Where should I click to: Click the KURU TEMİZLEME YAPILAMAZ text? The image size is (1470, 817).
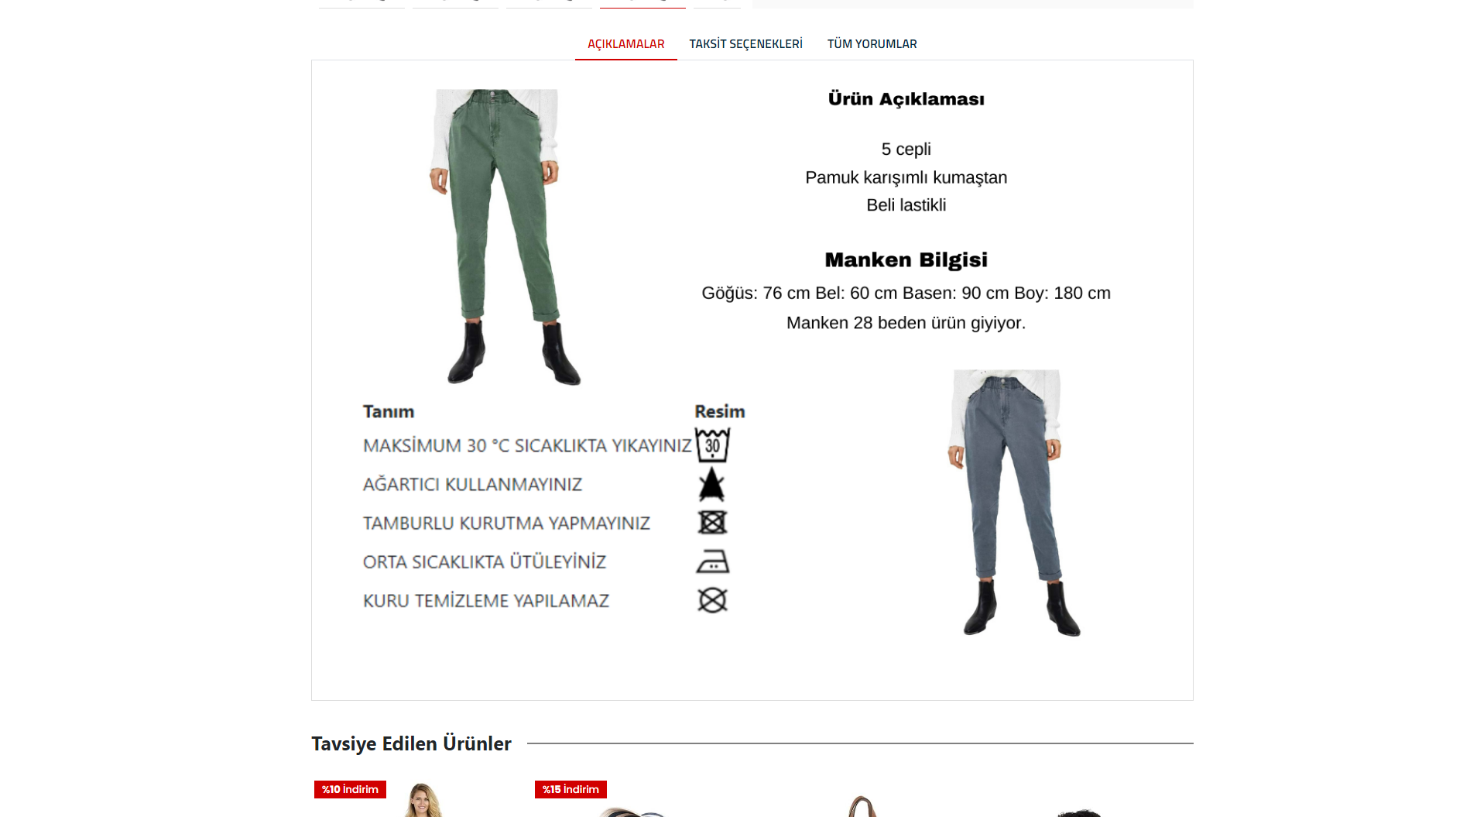[486, 601]
